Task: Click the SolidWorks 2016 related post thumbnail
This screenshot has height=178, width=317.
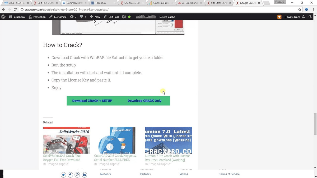Action: 67,140
